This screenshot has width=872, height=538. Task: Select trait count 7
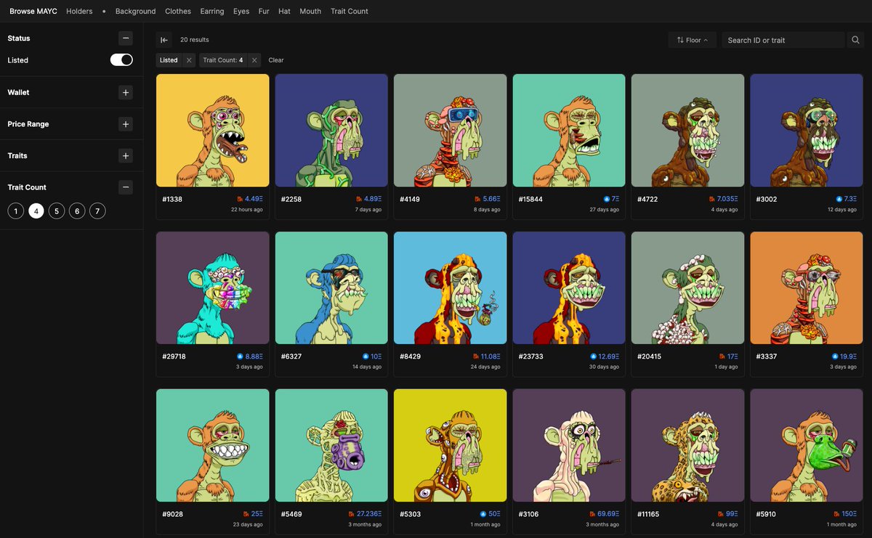click(x=97, y=211)
